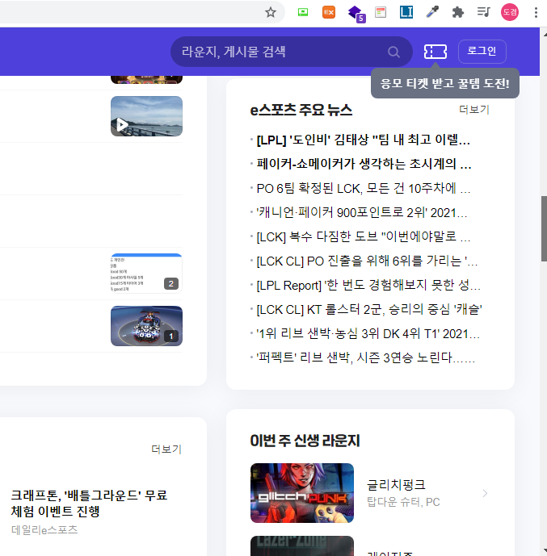Click the search magnifier icon
The height and width of the screenshot is (556, 547).
tap(393, 52)
